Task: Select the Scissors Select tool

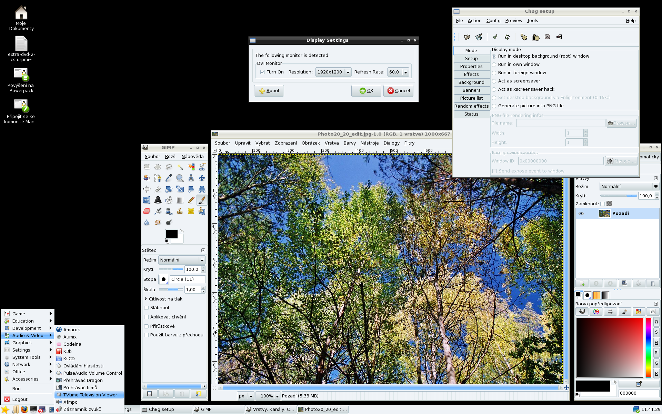Action: (202, 167)
